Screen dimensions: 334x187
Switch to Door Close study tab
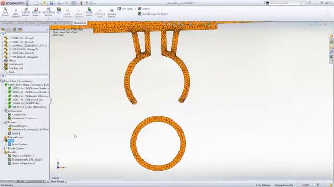[x=57, y=181]
